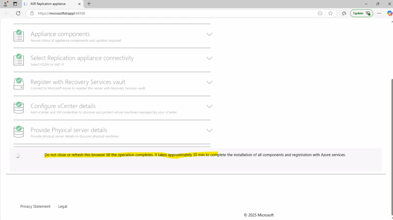The image size is (393, 220).
Task: Expand the Appliance components section chevron
Action: pos(209,34)
